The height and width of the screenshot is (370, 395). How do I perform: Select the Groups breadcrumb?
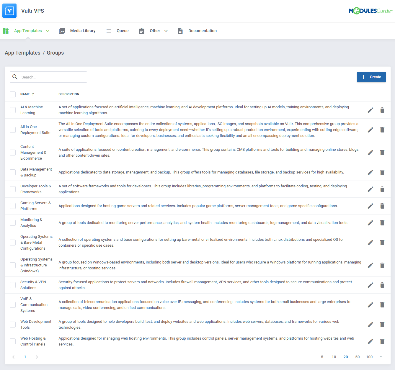[x=55, y=53]
